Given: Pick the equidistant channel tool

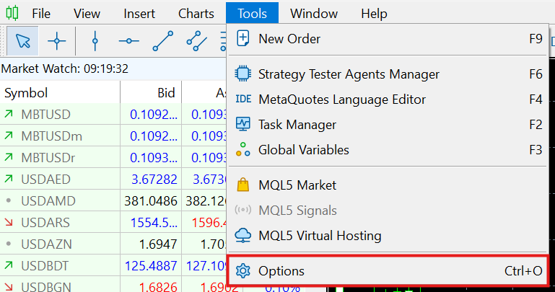Looking at the screenshot, I should coord(197,41).
